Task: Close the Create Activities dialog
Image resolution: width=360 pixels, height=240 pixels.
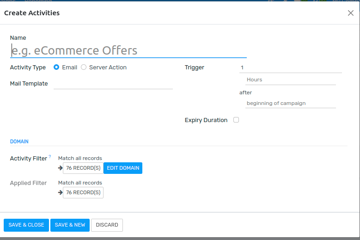Action: coord(351,13)
